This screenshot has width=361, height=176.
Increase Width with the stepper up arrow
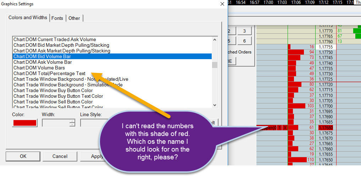tap(72, 121)
